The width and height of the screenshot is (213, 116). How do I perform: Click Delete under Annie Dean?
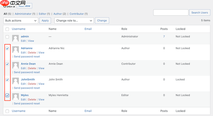[x=32, y=68]
